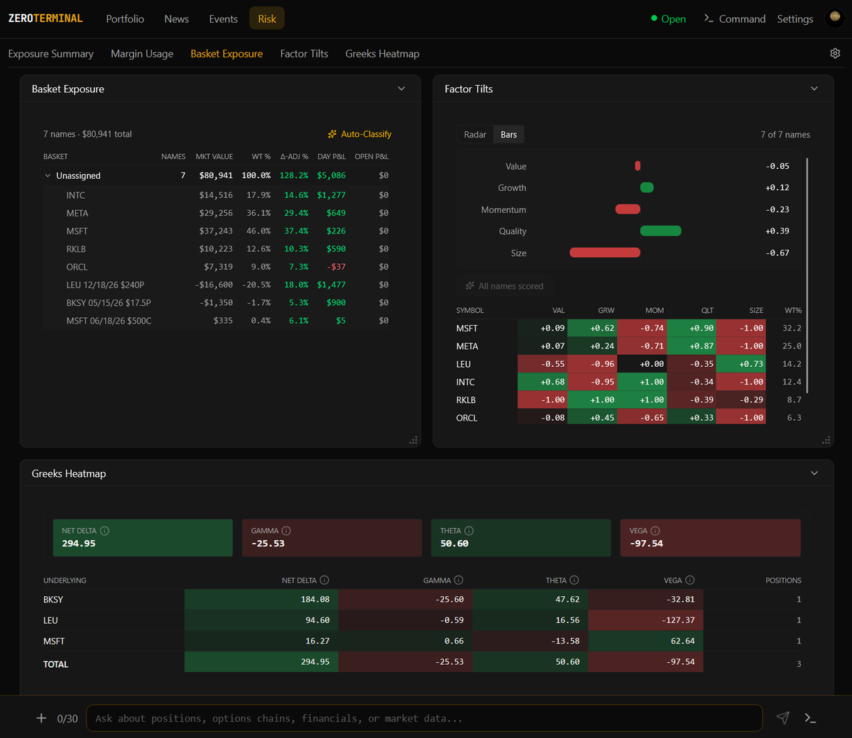Click the Factor Tilts vertical scrollbar

807,275
